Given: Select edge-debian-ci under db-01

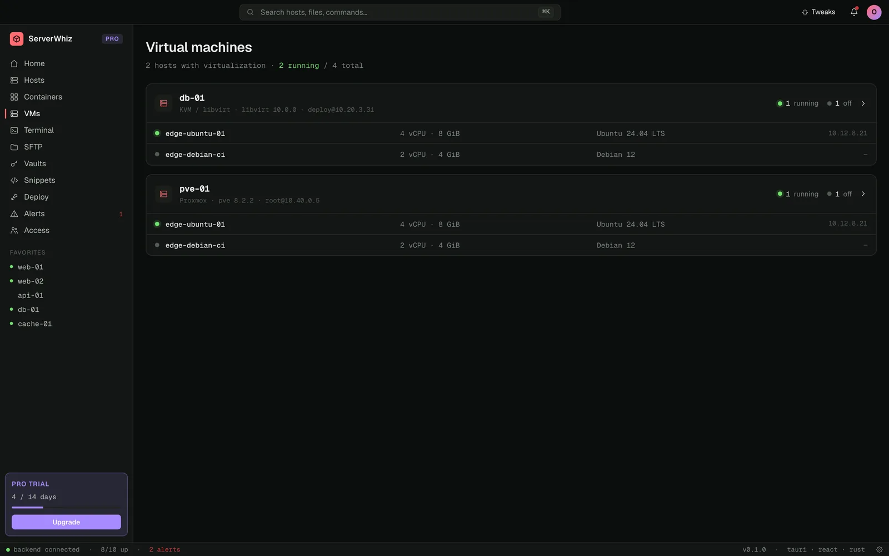Looking at the screenshot, I should (511, 155).
